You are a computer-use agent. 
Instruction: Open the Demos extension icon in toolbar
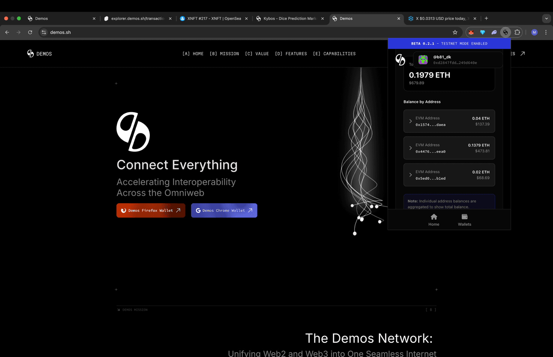point(505,32)
